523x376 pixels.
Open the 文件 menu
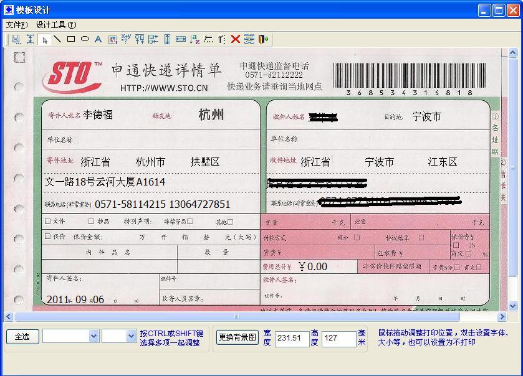17,25
